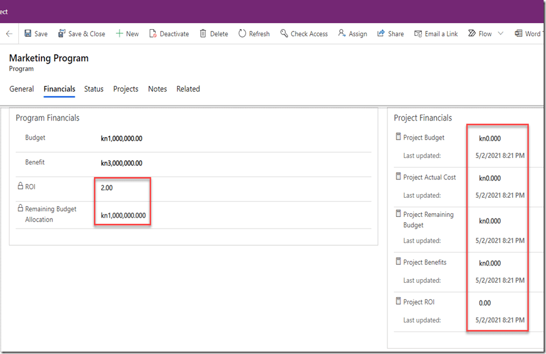Click the Deactivate document icon
This screenshot has height=354, width=546.
click(x=153, y=34)
